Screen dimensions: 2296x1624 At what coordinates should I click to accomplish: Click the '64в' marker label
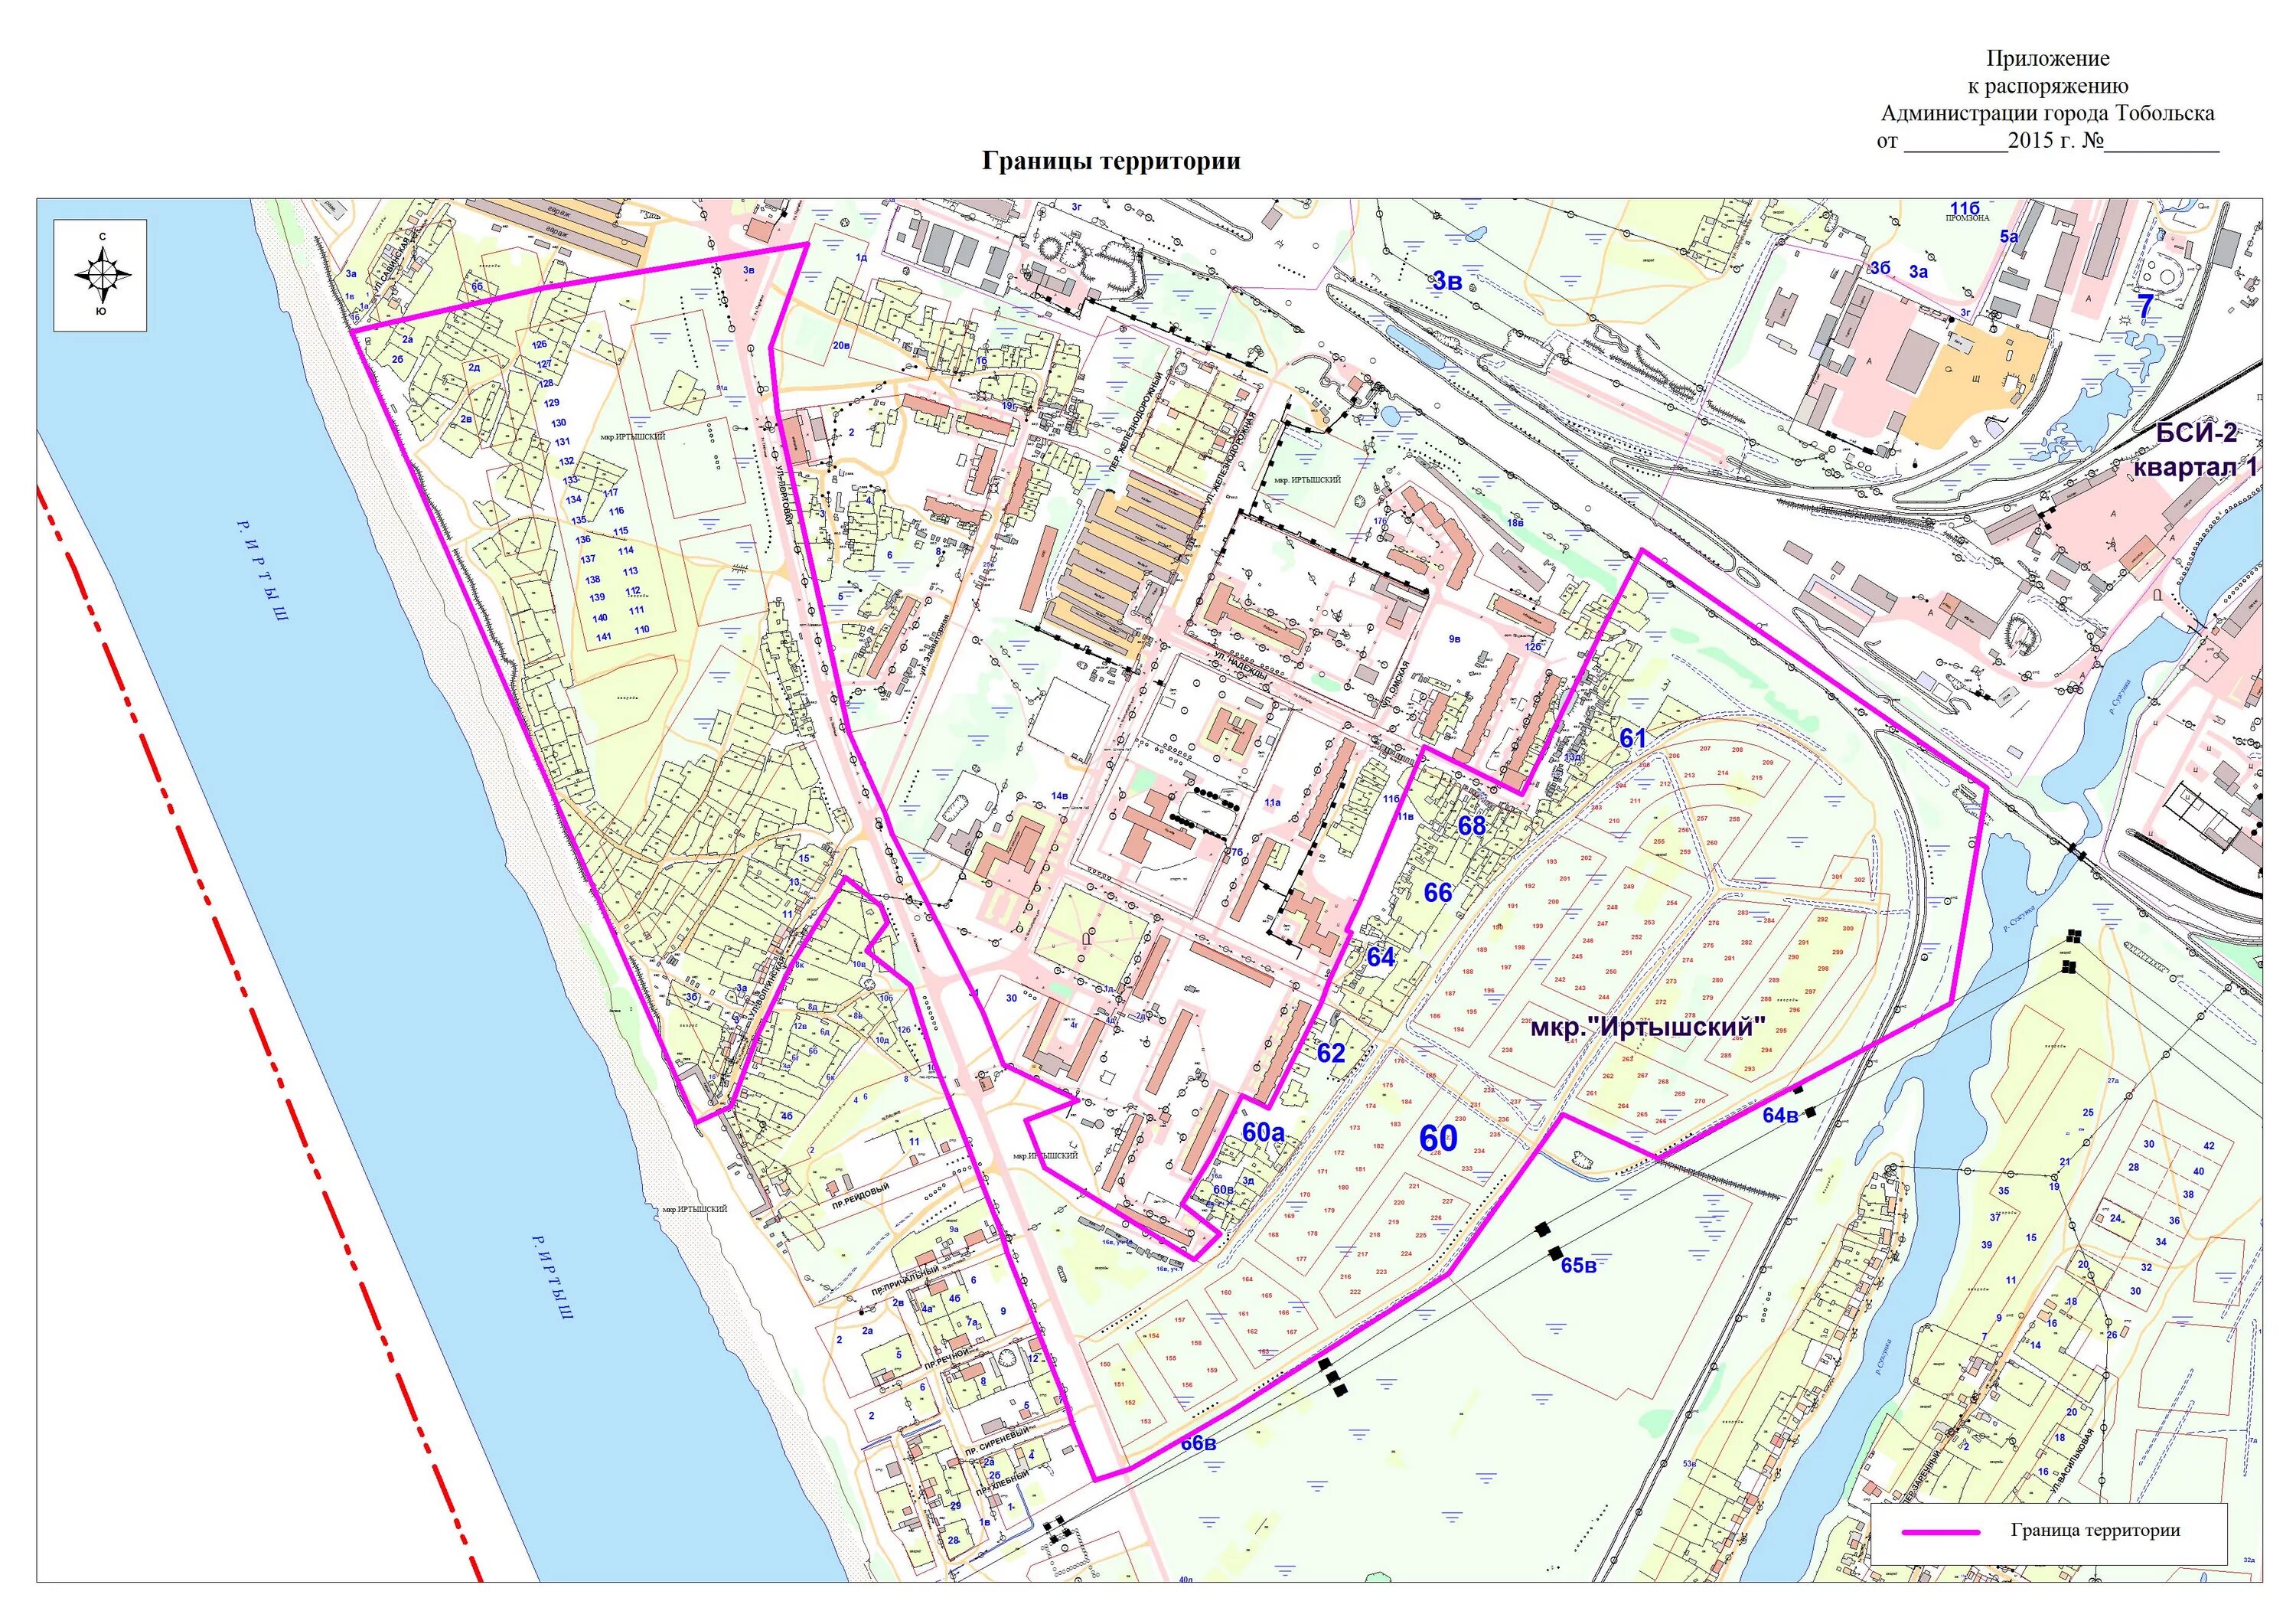click(x=1780, y=1116)
